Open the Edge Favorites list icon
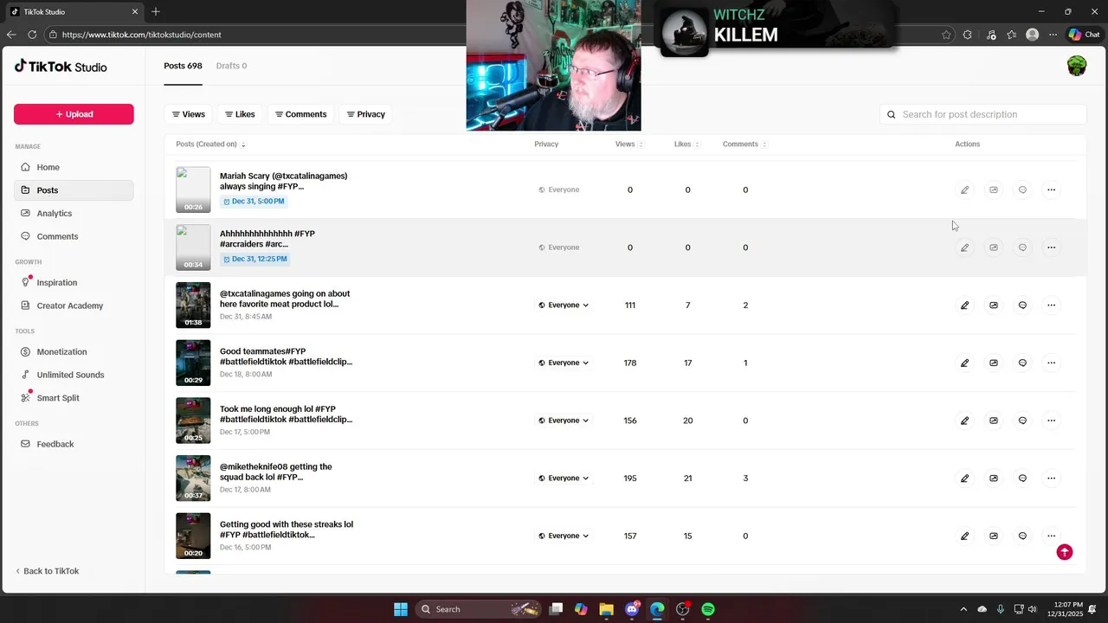This screenshot has width=1108, height=623. pyautogui.click(x=1011, y=35)
